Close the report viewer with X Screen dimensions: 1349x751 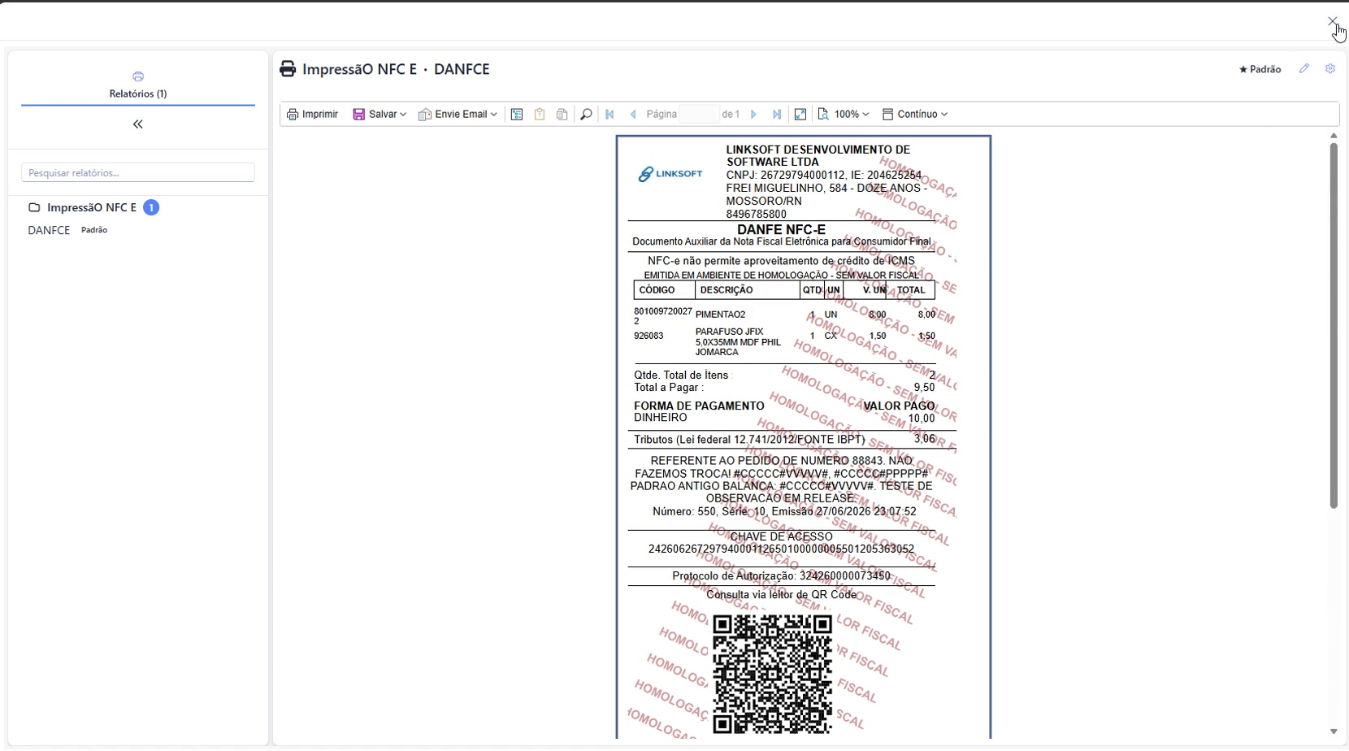pyautogui.click(x=1333, y=21)
